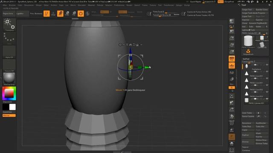
Task: Click the Duplicar subtool button
Action: coord(248,135)
